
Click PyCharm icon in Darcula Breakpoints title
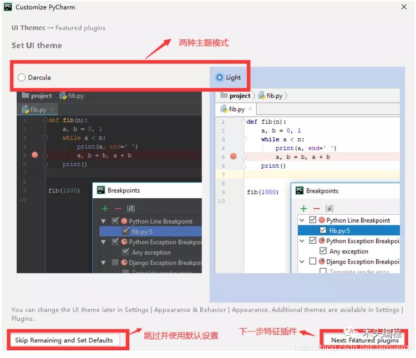click(x=101, y=190)
